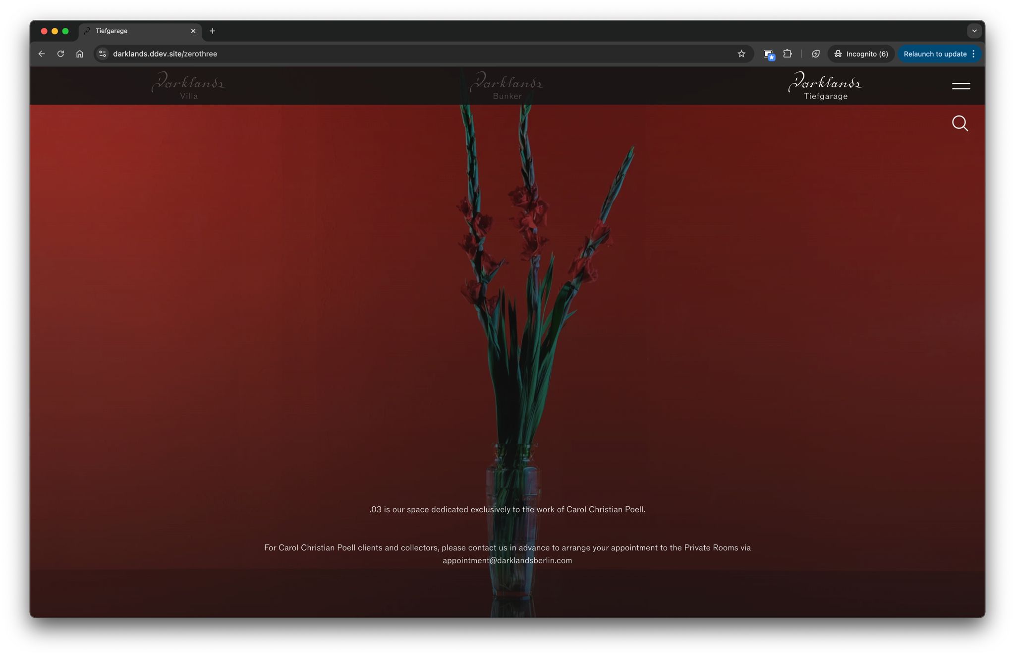
Task: Click Relaunch to update button
Action: 934,54
